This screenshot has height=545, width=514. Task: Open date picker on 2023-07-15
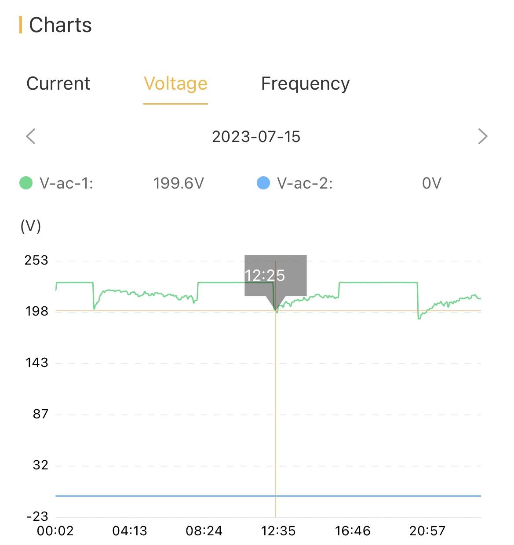(x=256, y=137)
